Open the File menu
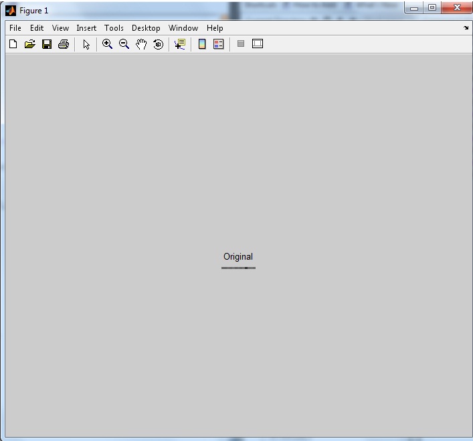The image size is (473, 441). [15, 28]
